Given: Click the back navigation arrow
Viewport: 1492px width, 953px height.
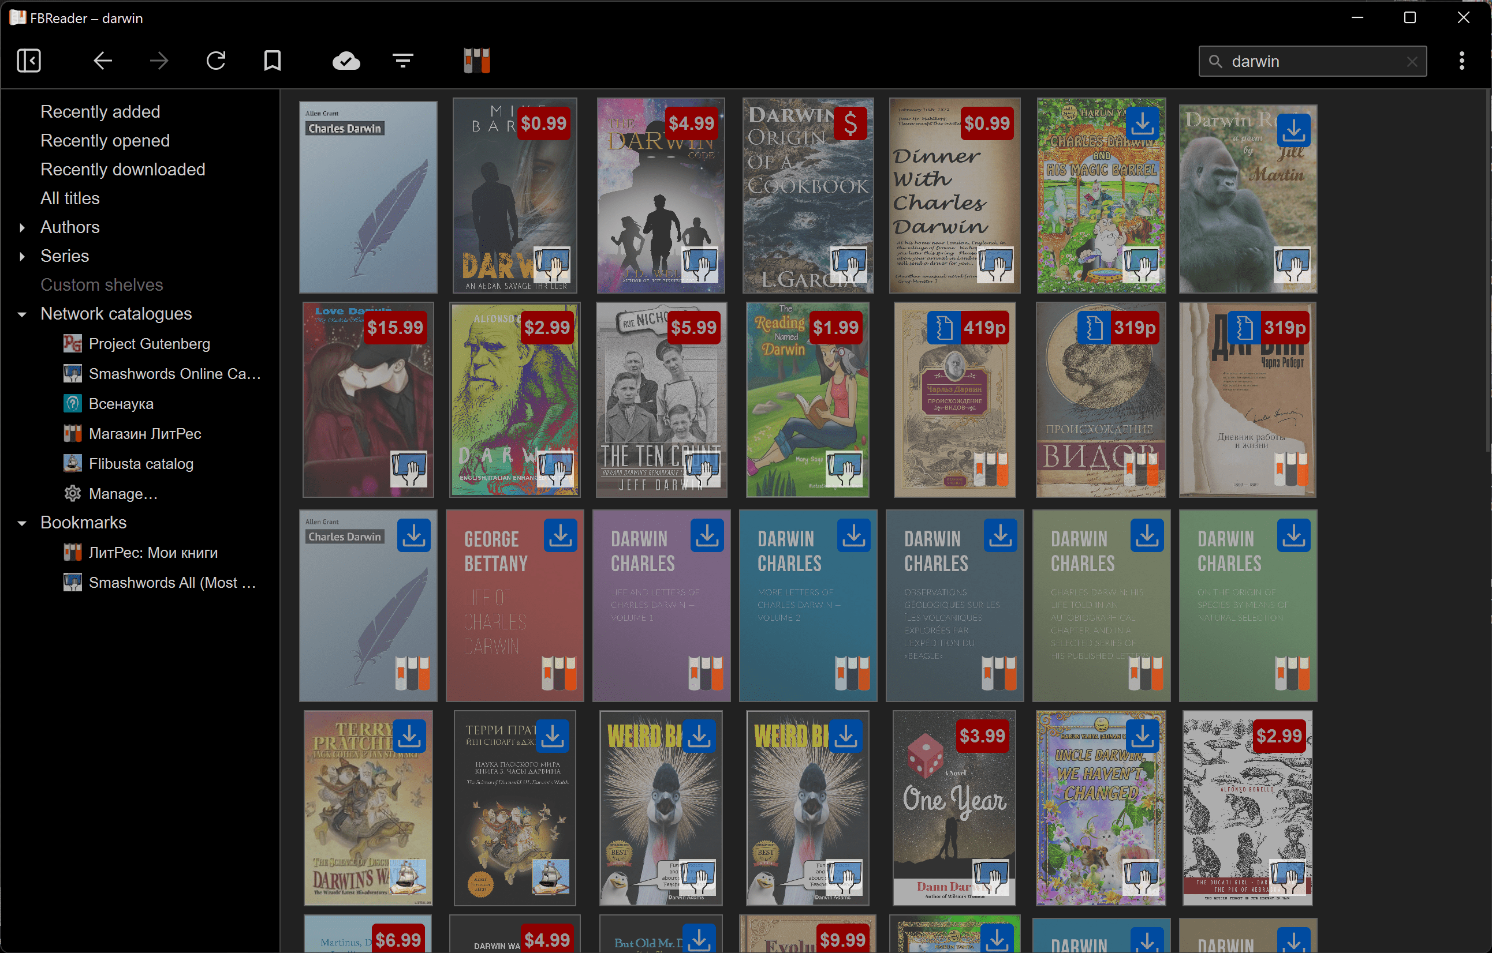Looking at the screenshot, I should (103, 61).
